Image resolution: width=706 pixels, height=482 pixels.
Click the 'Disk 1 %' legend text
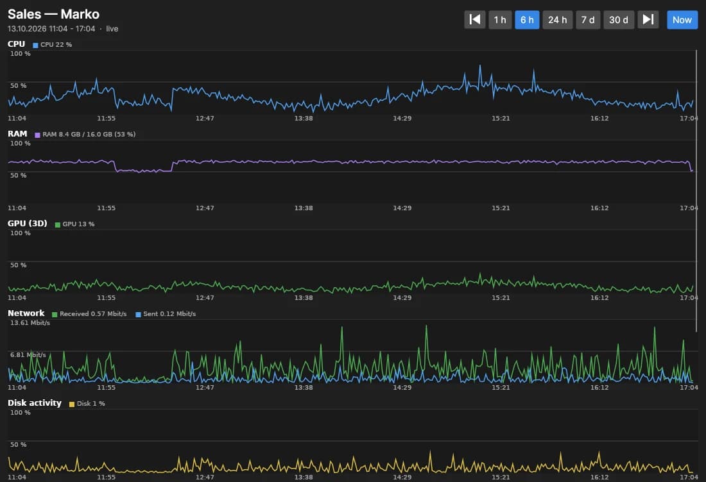(91, 403)
